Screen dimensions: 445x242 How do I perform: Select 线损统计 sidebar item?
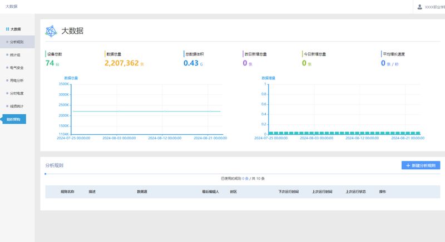point(17,105)
